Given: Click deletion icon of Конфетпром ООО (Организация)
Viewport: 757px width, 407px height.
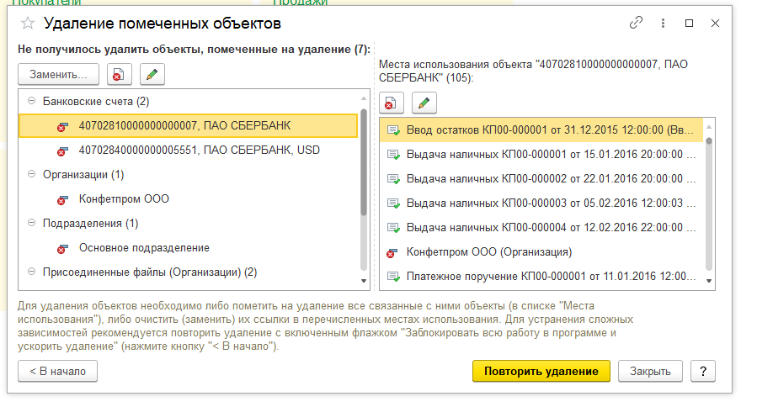Looking at the screenshot, I should 392,252.
